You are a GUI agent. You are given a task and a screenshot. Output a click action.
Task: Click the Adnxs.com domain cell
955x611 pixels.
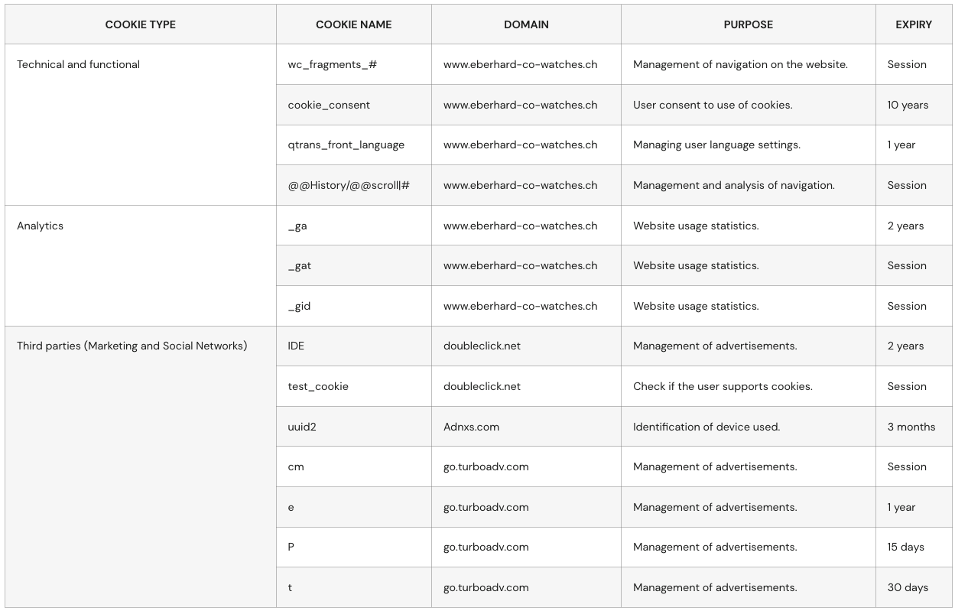click(x=471, y=427)
